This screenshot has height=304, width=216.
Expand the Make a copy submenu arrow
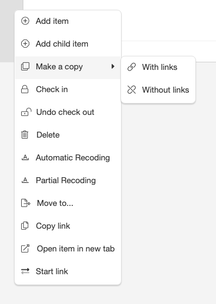[x=113, y=67]
